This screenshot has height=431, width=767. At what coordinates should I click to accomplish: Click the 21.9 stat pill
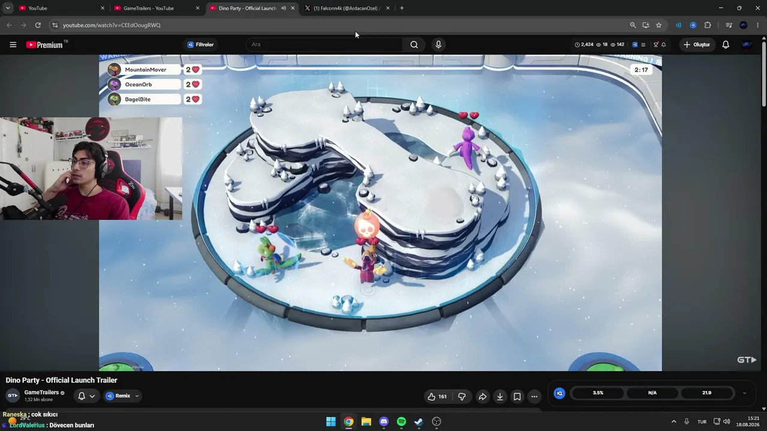pyautogui.click(x=706, y=393)
